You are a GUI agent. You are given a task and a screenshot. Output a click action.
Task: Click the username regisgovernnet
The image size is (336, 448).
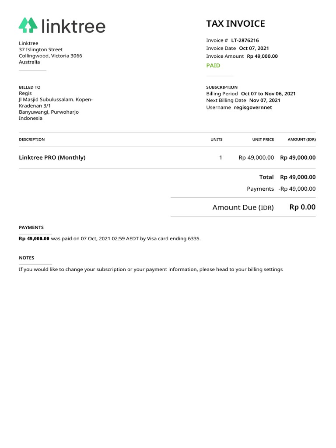coord(253,108)
